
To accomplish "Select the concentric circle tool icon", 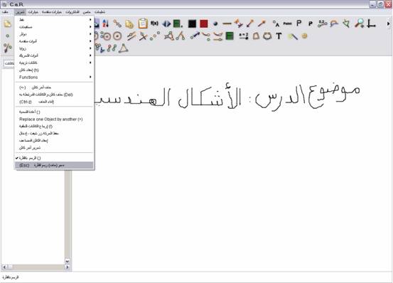I will point(117,36).
